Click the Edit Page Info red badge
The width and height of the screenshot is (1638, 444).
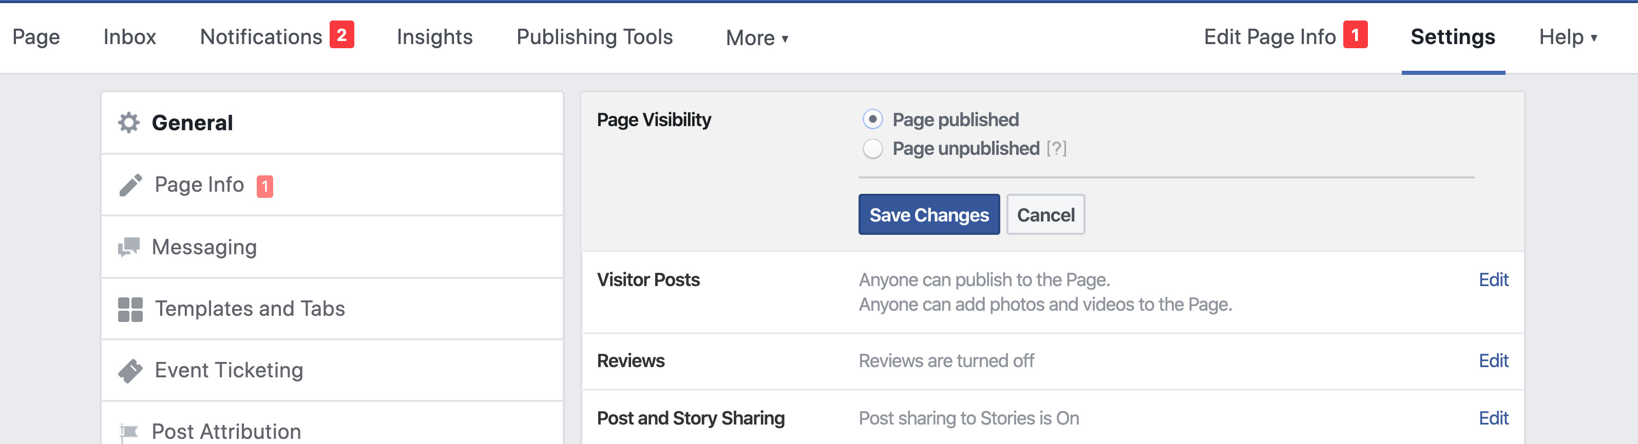tap(1355, 35)
